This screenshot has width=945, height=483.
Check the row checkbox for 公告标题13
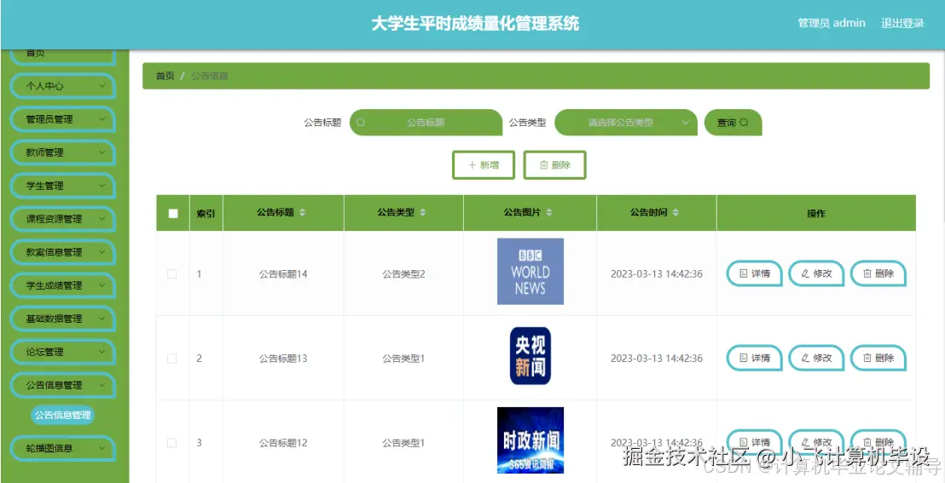tap(171, 359)
